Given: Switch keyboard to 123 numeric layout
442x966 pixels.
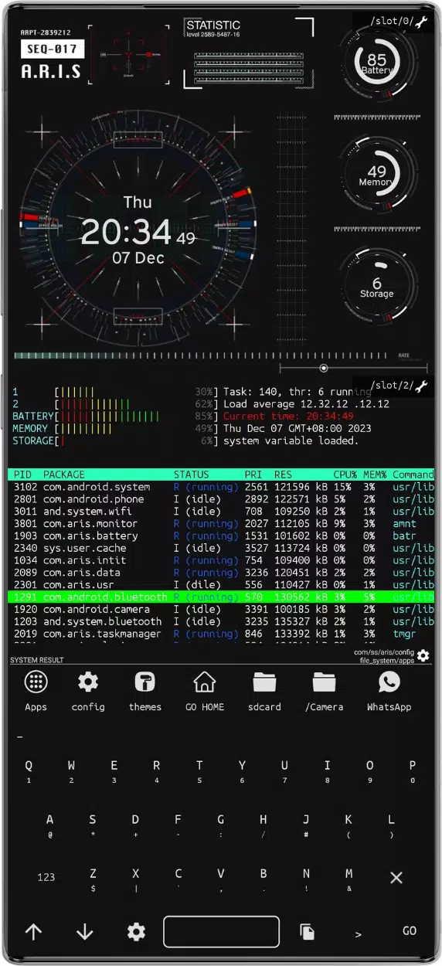Looking at the screenshot, I should tap(46, 877).
